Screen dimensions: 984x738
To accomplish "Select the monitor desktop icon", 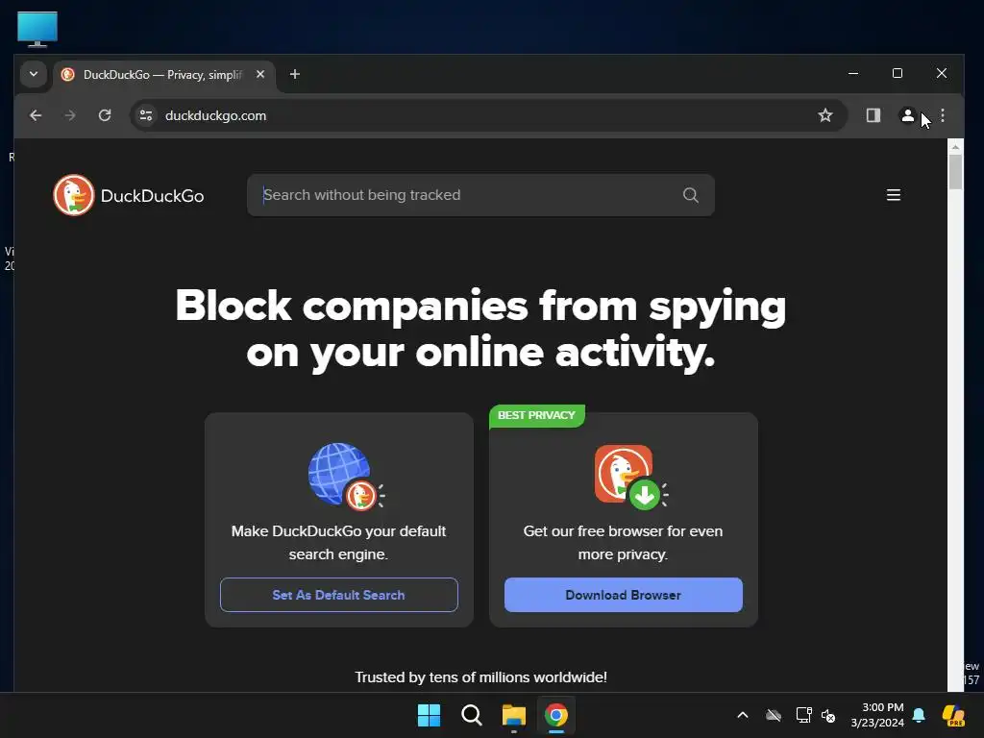I will coord(37,29).
